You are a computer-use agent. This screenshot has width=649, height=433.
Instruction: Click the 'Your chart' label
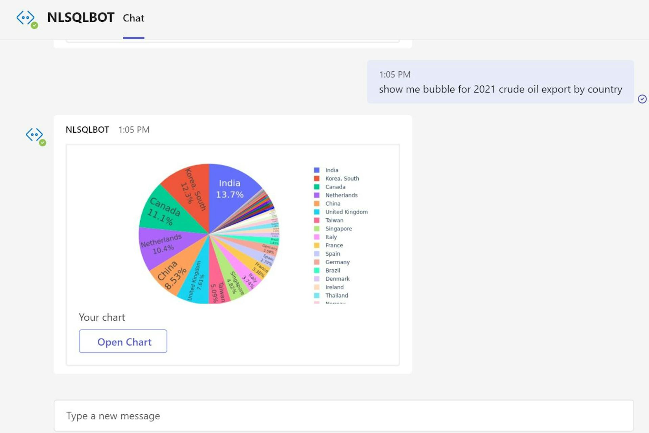[x=102, y=317]
